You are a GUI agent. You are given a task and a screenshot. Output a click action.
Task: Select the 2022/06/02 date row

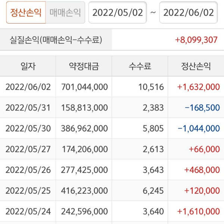[x=28, y=87]
